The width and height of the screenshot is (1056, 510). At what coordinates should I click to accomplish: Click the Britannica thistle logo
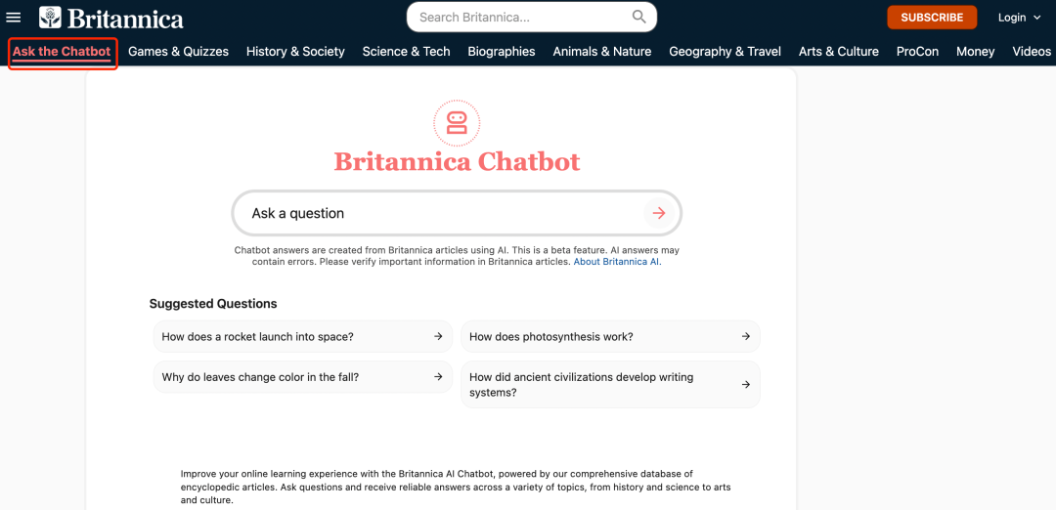(51, 18)
